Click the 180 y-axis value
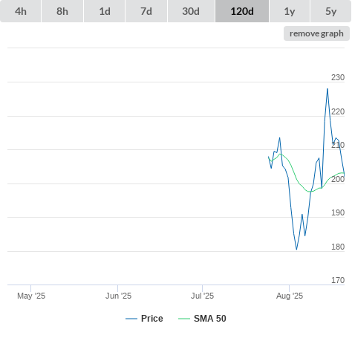Viewport: 352px width, 338px height. pos(338,247)
